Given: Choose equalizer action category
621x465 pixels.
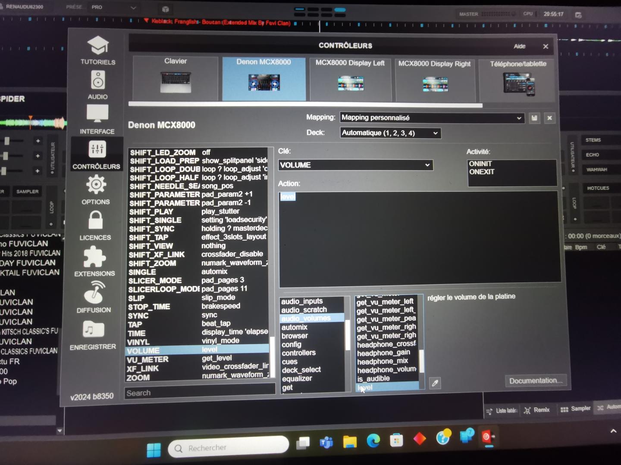Looking at the screenshot, I should click(312, 378).
